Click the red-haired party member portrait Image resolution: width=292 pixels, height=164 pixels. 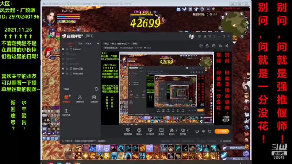tap(49, 53)
